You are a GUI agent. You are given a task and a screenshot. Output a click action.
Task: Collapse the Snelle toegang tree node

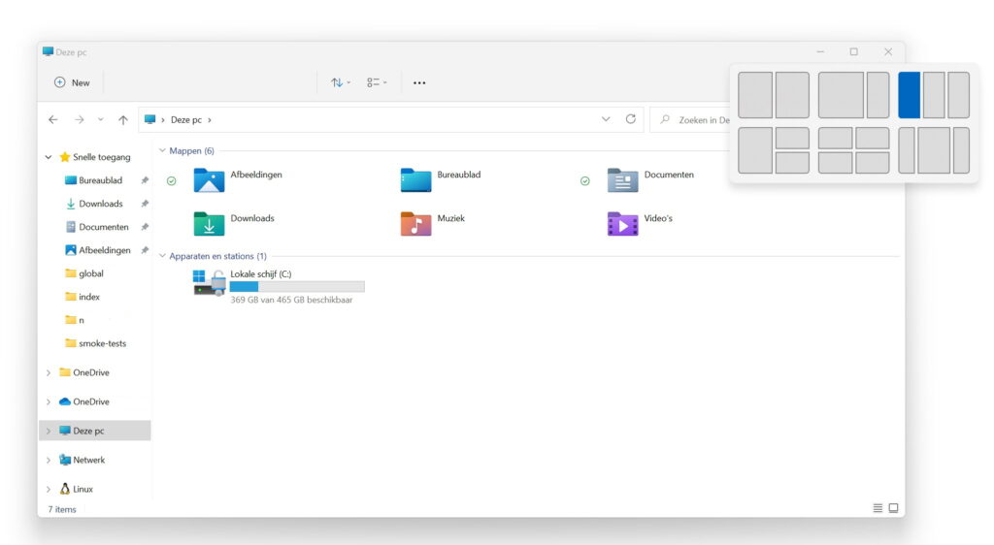tap(49, 157)
